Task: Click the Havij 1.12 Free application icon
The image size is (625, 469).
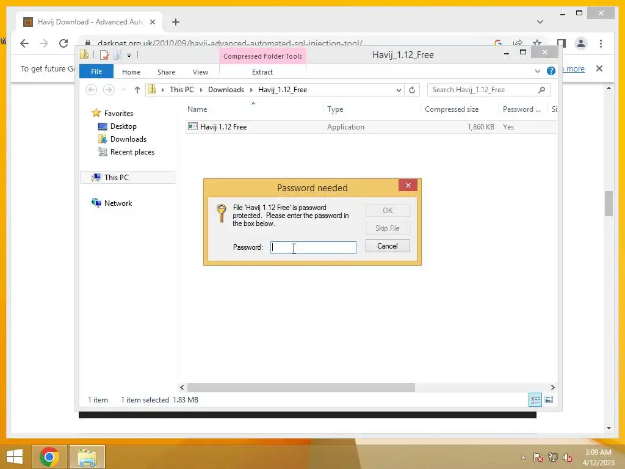Action: pos(192,126)
